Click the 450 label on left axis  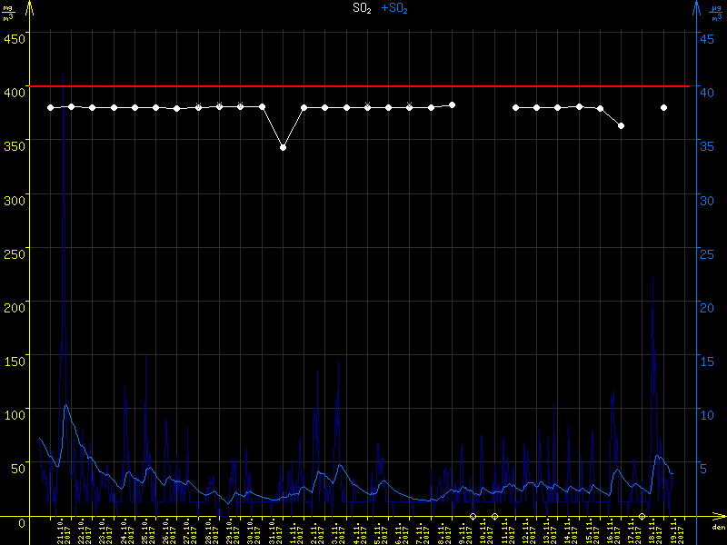pyautogui.click(x=14, y=38)
